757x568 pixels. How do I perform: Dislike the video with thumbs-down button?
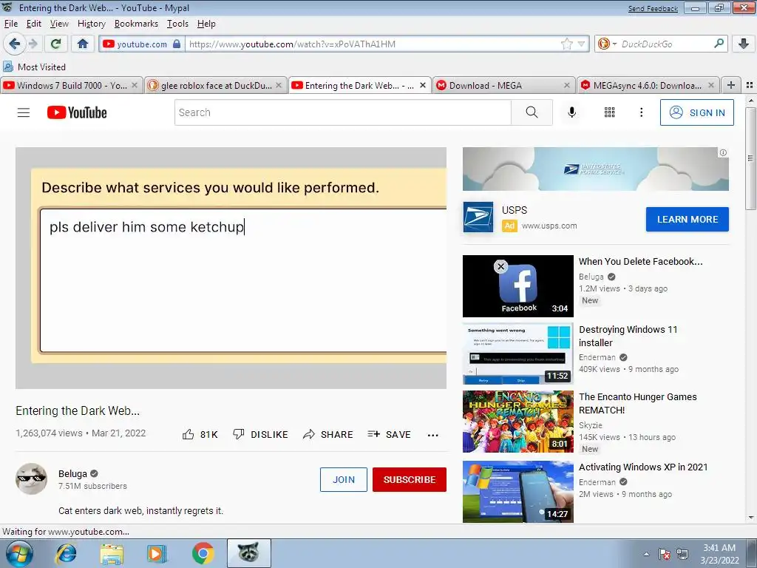click(x=260, y=434)
